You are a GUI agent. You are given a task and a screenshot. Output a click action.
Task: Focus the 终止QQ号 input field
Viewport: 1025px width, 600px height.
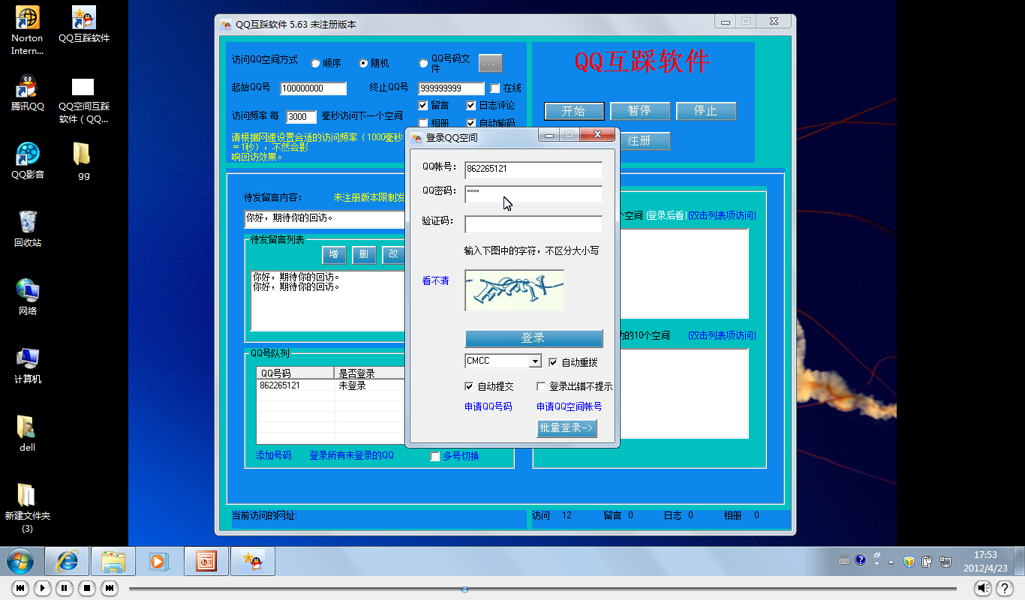click(452, 88)
